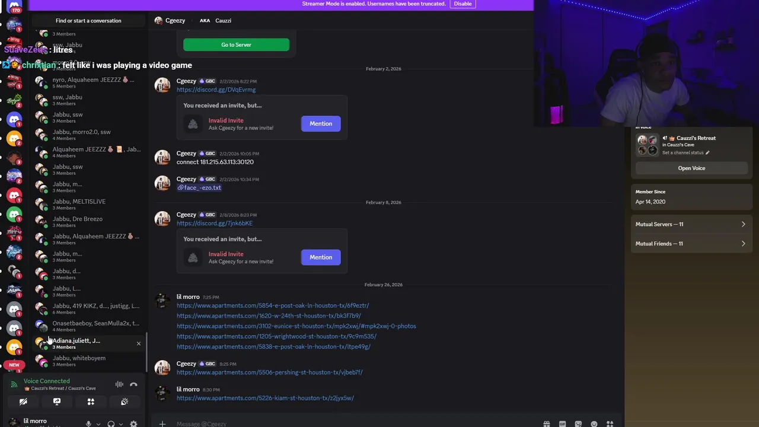The image size is (759, 427).
Task: Open 5838-e-post-oak-ln apartments link
Action: tap(273, 347)
